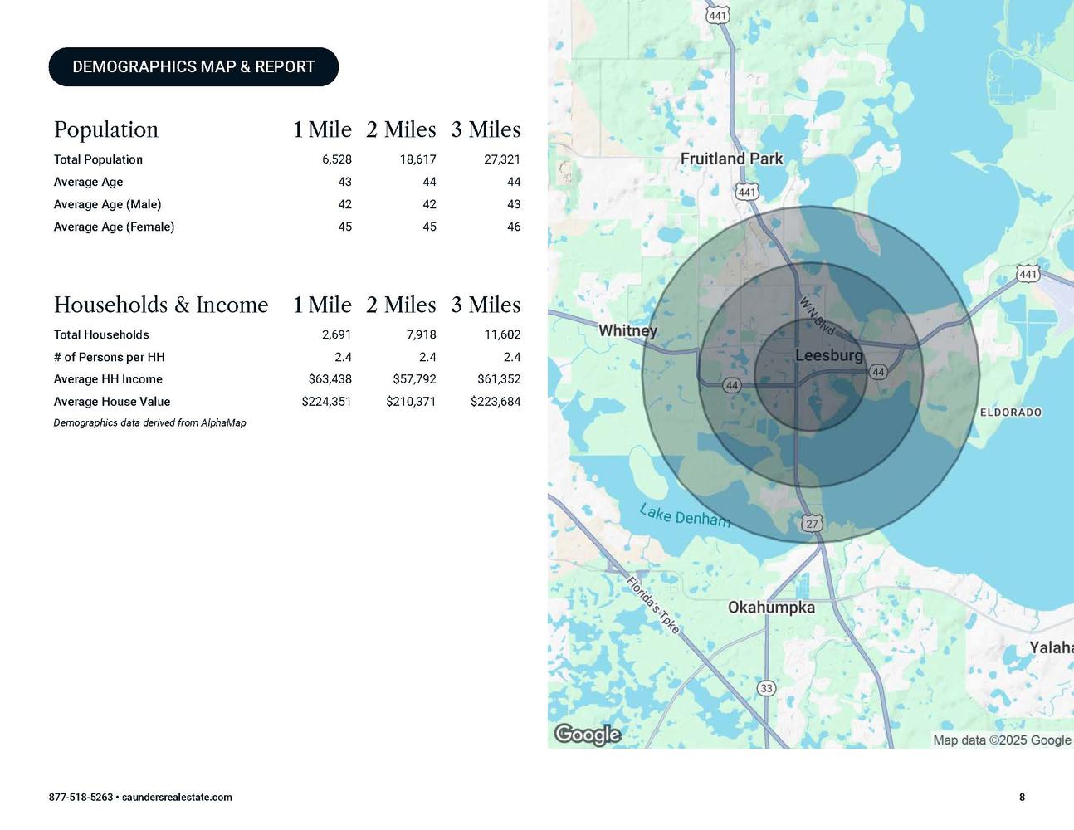Screen dimensions: 1074x830
Task: Click the ELDORADO map label
Action: coord(1010,413)
